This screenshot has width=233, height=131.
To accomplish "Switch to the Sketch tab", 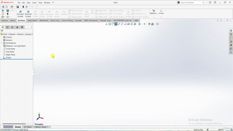I will [13, 20].
